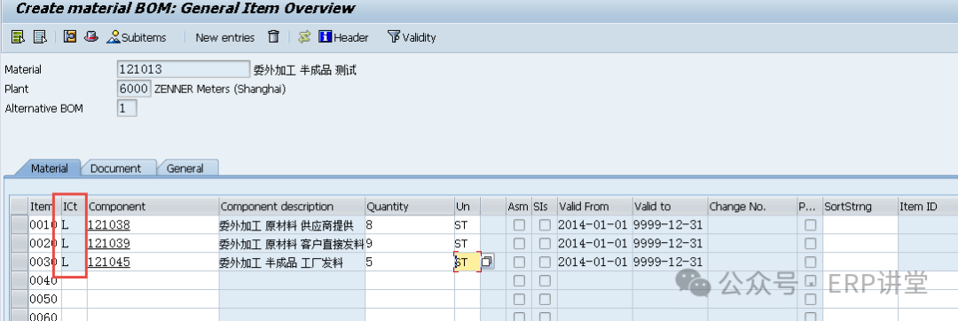Toggle SIs checkbox for item 0020

click(x=545, y=244)
